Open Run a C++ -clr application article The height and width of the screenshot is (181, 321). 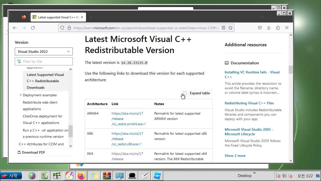pyautogui.click(x=45, y=133)
